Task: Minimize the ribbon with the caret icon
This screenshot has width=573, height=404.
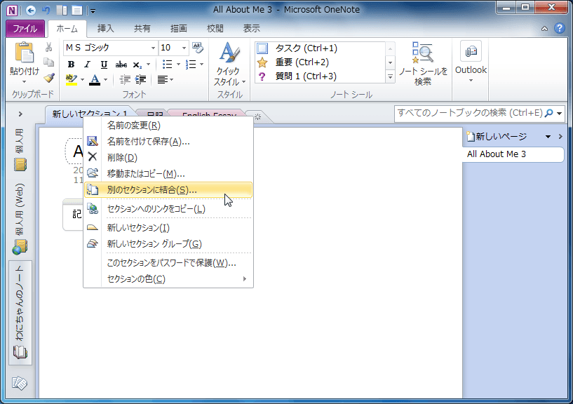Action: [x=544, y=29]
